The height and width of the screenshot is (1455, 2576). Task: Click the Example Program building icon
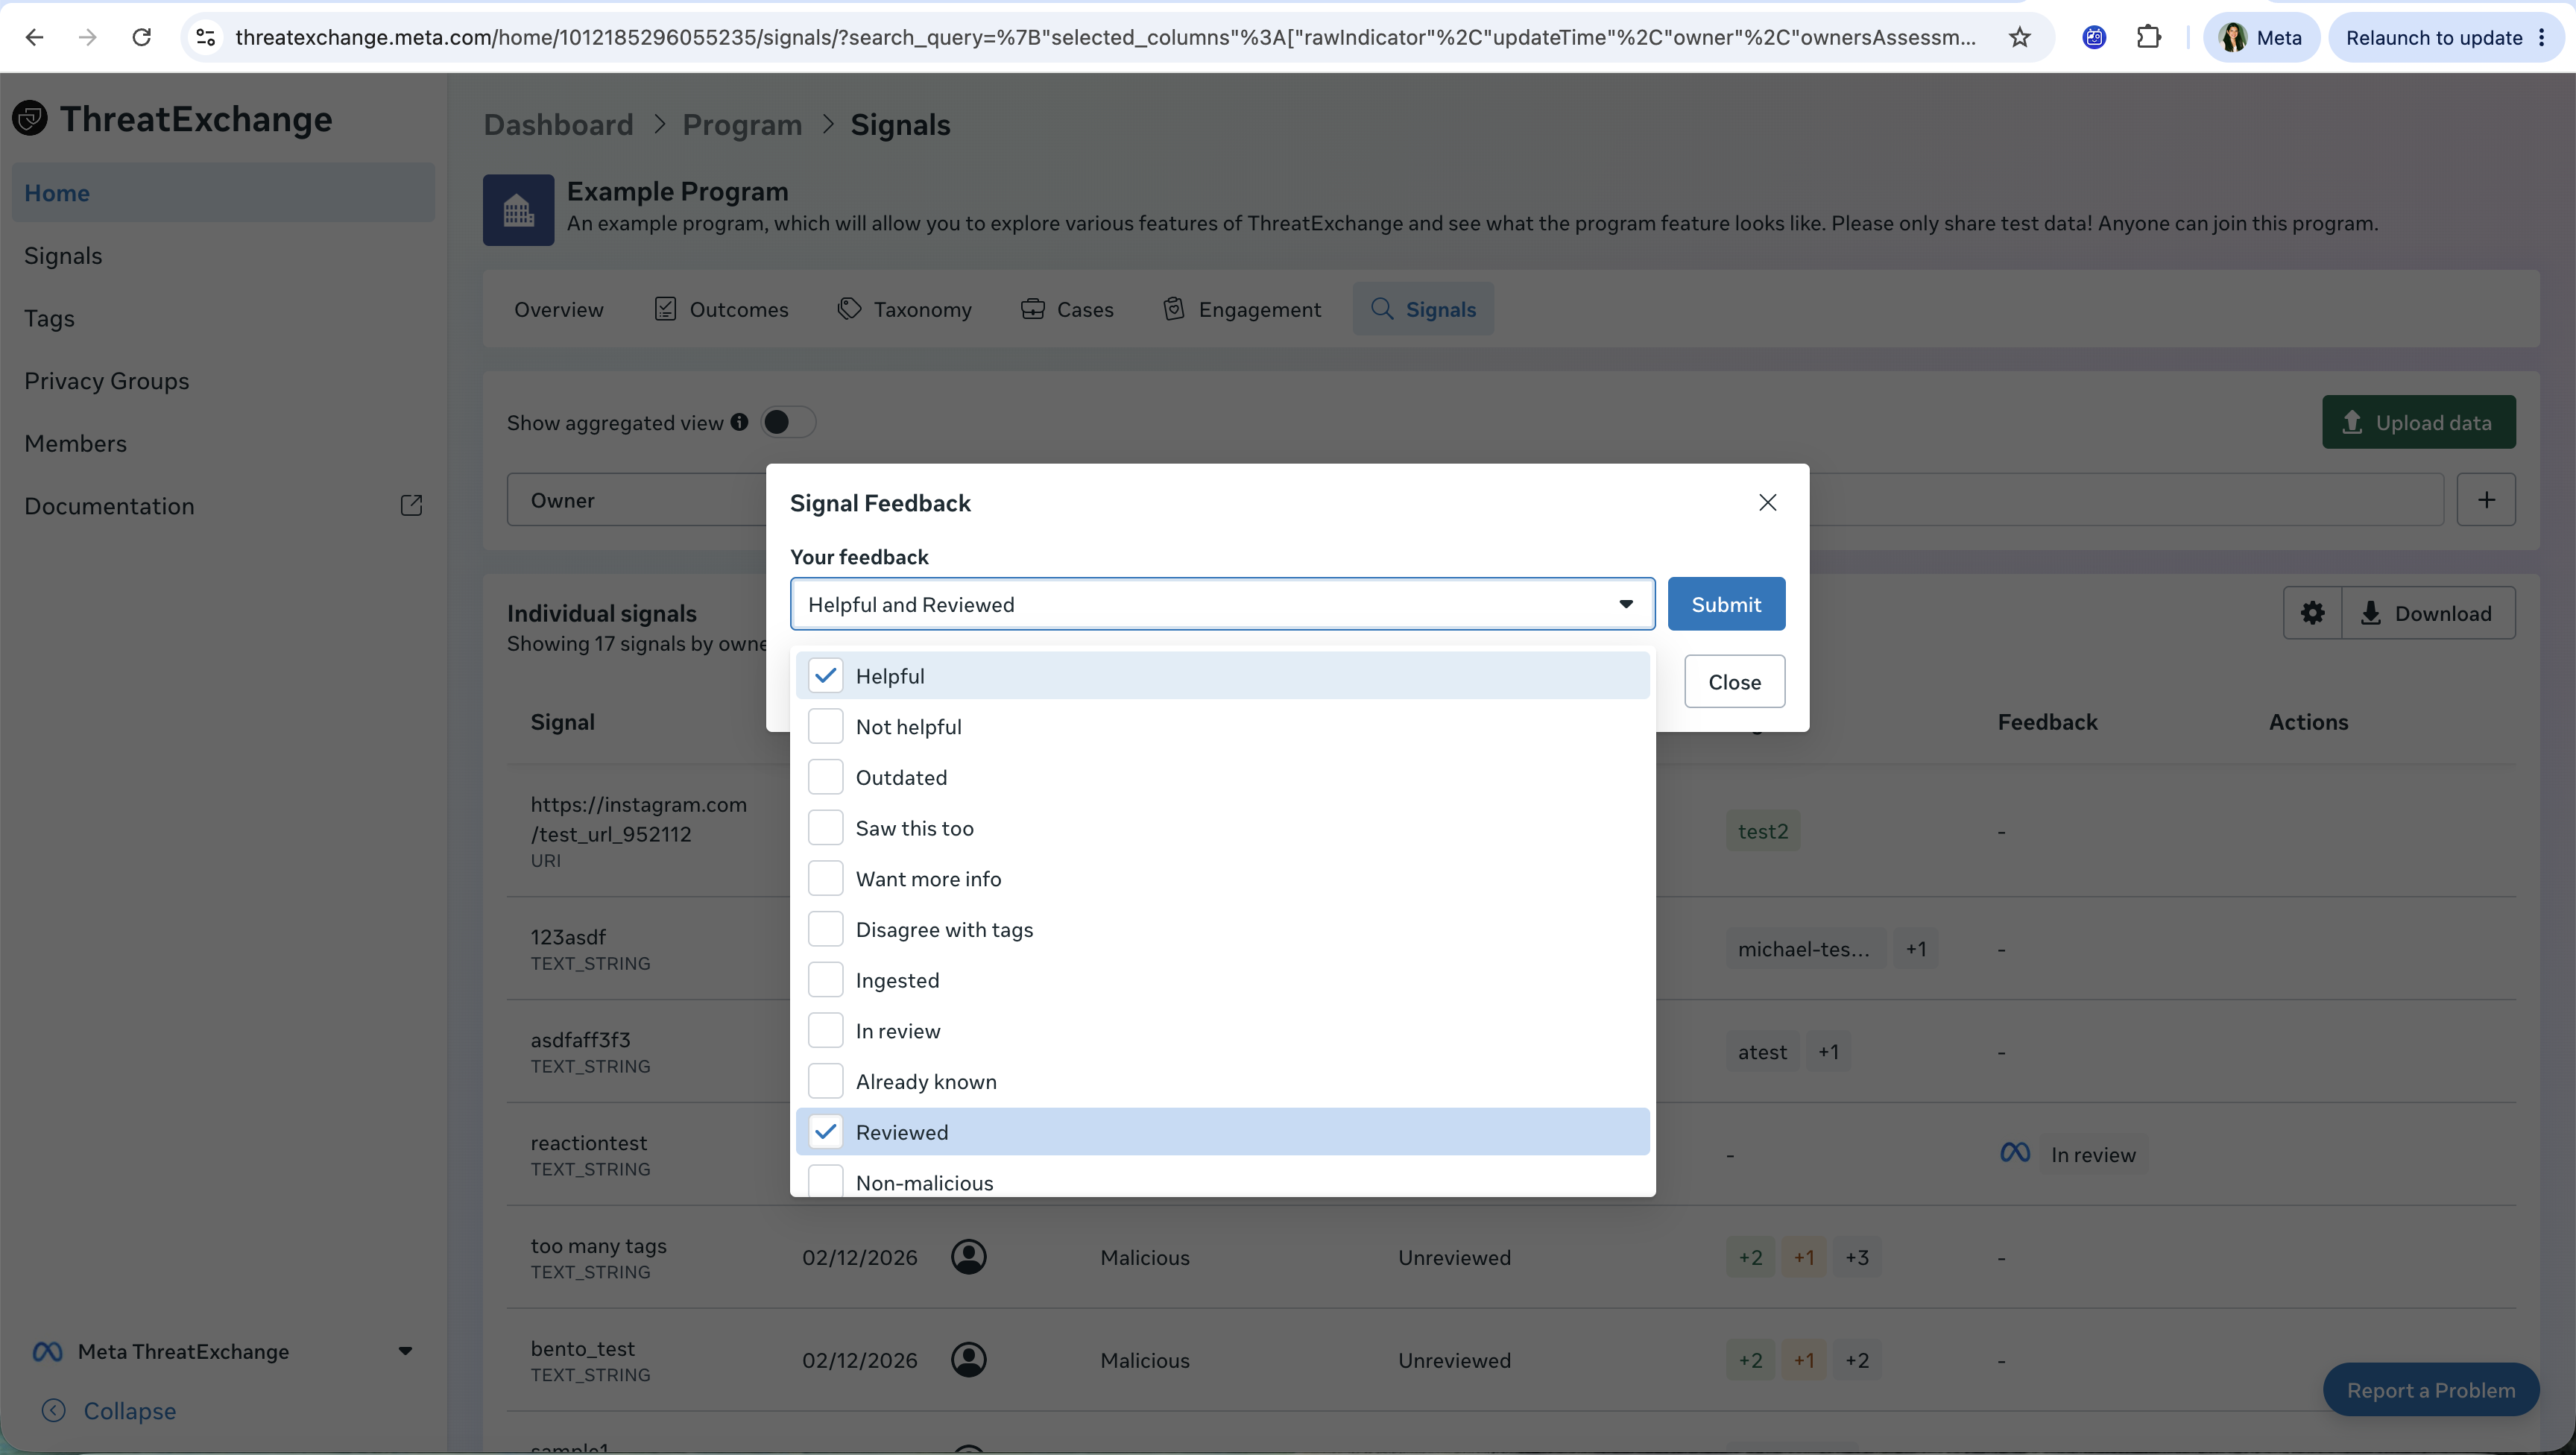pos(518,210)
